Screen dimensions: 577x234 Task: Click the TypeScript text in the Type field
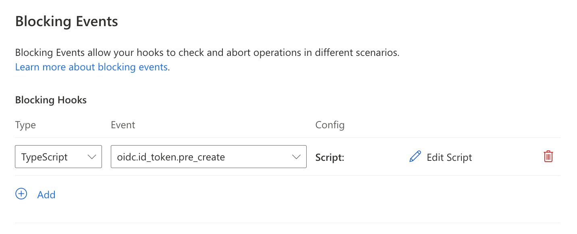coord(44,157)
